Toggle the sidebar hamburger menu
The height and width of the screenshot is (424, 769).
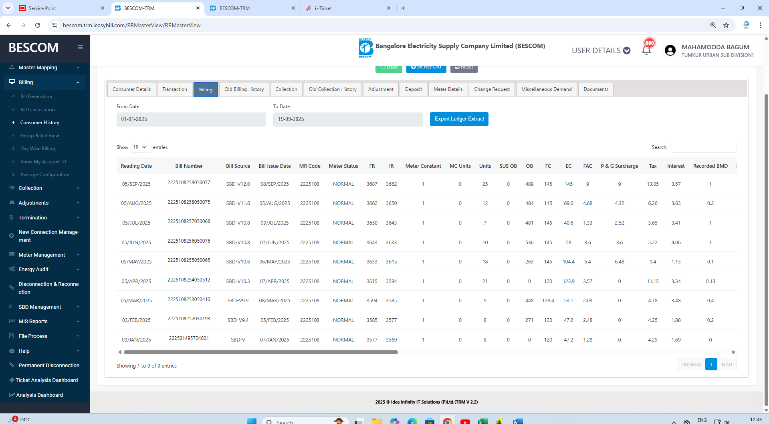tap(80, 47)
